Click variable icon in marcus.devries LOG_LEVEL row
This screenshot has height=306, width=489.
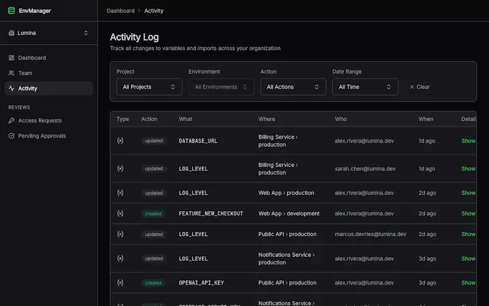120,234
